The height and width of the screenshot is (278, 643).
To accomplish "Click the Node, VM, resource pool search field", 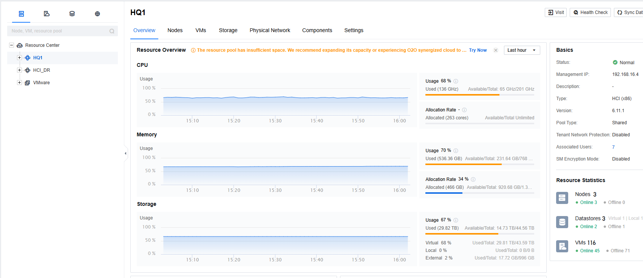I will point(62,31).
